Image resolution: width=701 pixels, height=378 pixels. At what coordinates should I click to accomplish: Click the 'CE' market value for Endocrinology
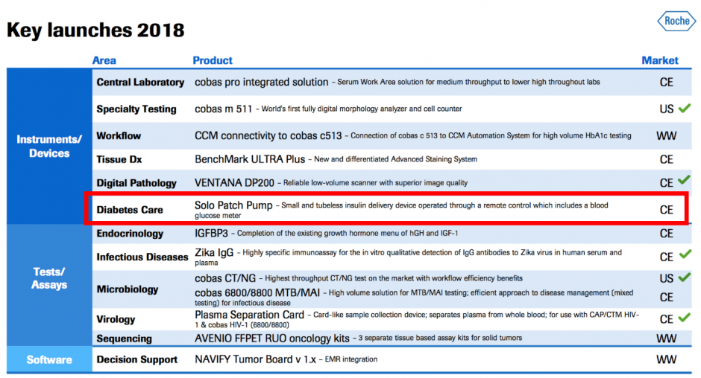(x=667, y=234)
